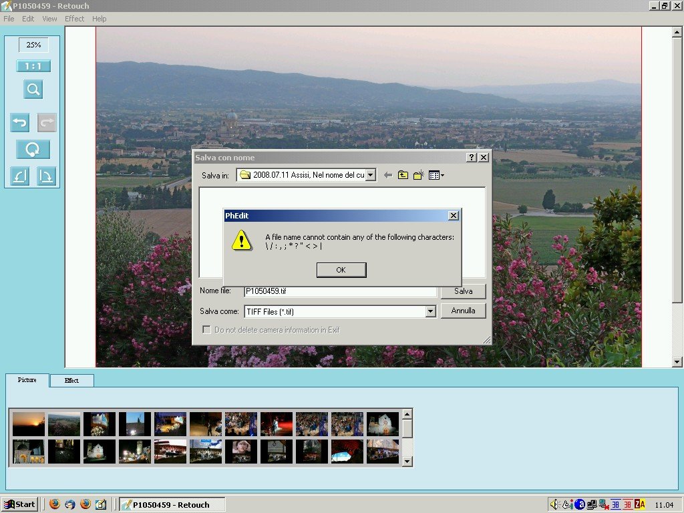The height and width of the screenshot is (513, 684).
Task: Click the main image vertical scrollbar thumb
Action: click(x=677, y=170)
